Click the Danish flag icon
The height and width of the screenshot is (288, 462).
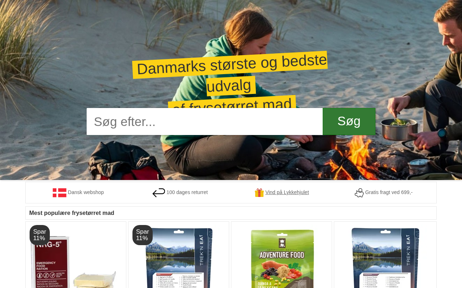point(60,193)
